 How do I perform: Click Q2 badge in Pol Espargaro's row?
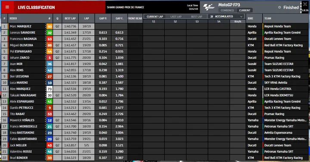tap(57, 51)
